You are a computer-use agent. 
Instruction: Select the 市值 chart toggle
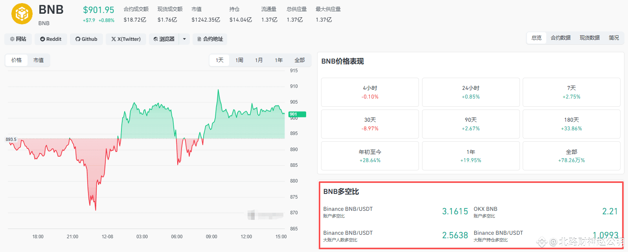pyautogui.click(x=39, y=60)
